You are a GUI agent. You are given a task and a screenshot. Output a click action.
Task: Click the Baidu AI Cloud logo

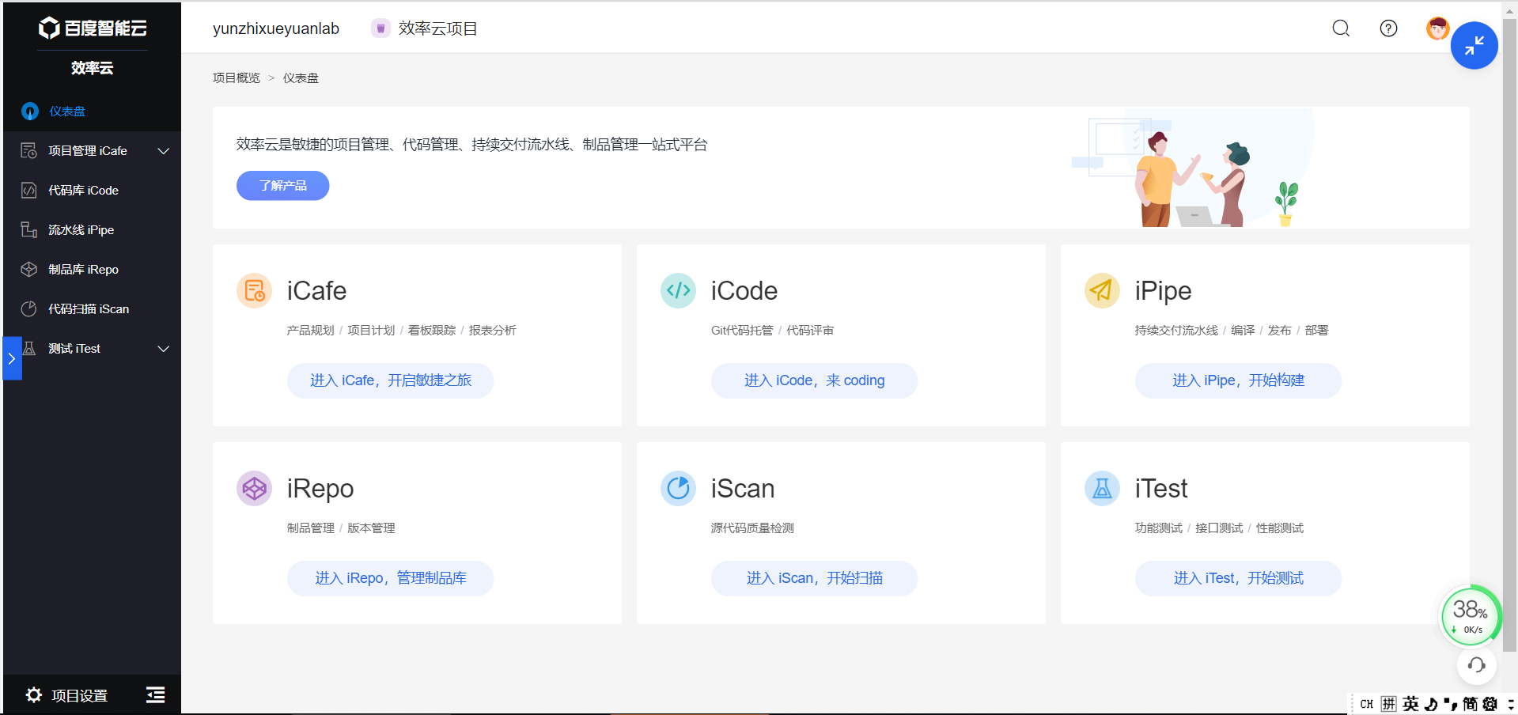point(93,28)
